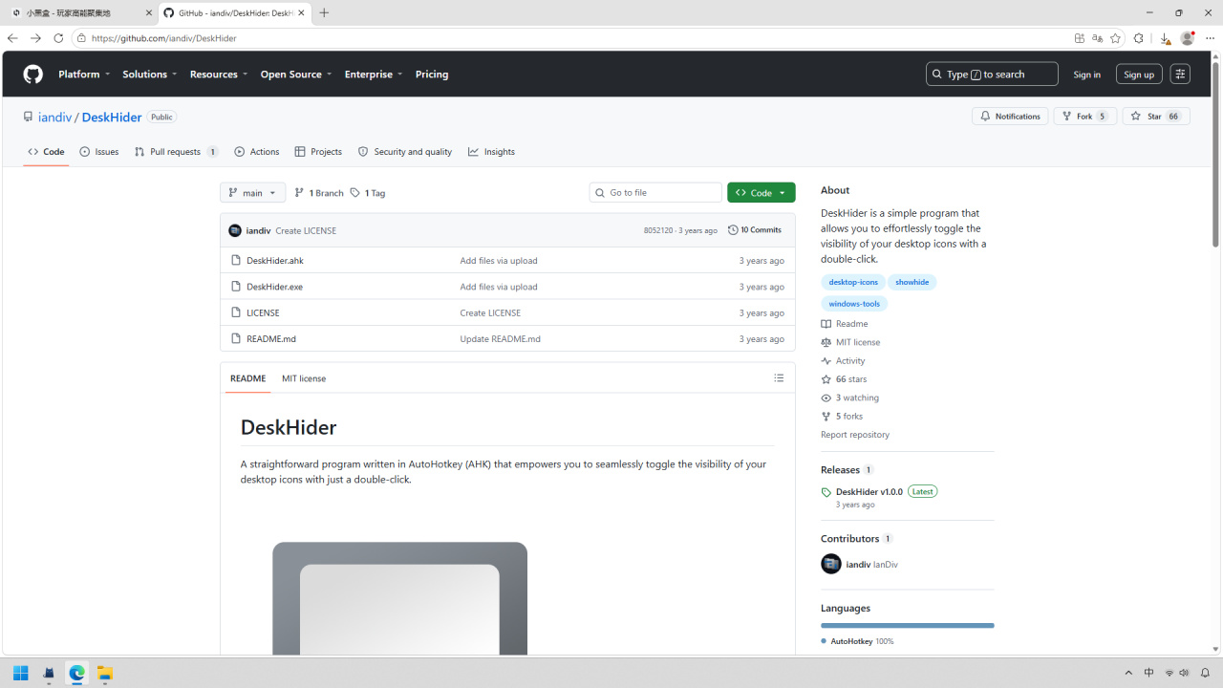Open the Security and quality tab
This screenshot has width=1223, height=688.
(405, 152)
